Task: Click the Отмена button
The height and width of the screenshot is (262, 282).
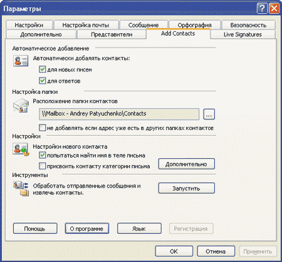Action: [216, 251]
